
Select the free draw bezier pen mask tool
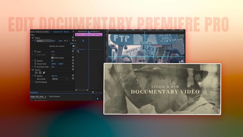coord(44,73)
